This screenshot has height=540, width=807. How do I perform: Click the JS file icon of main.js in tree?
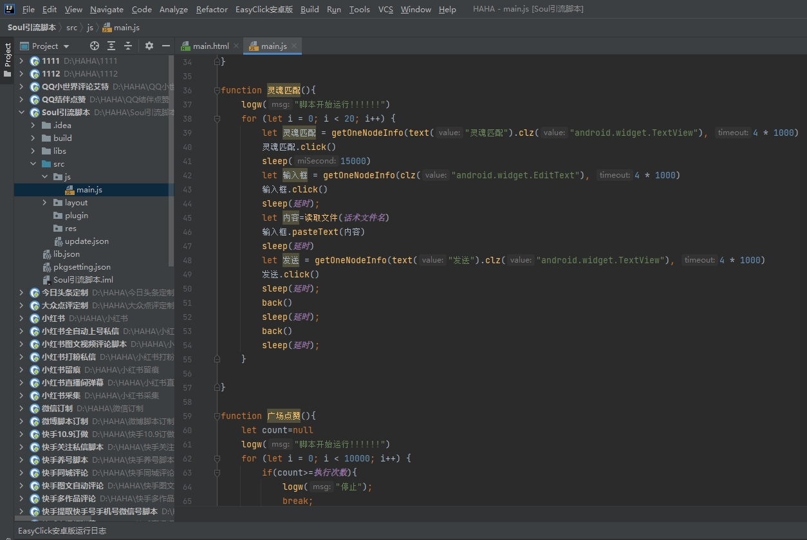[x=70, y=190]
